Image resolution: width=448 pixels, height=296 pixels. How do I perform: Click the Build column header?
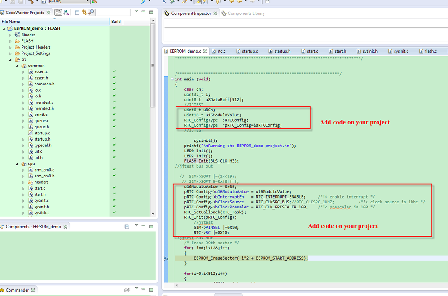(x=116, y=21)
